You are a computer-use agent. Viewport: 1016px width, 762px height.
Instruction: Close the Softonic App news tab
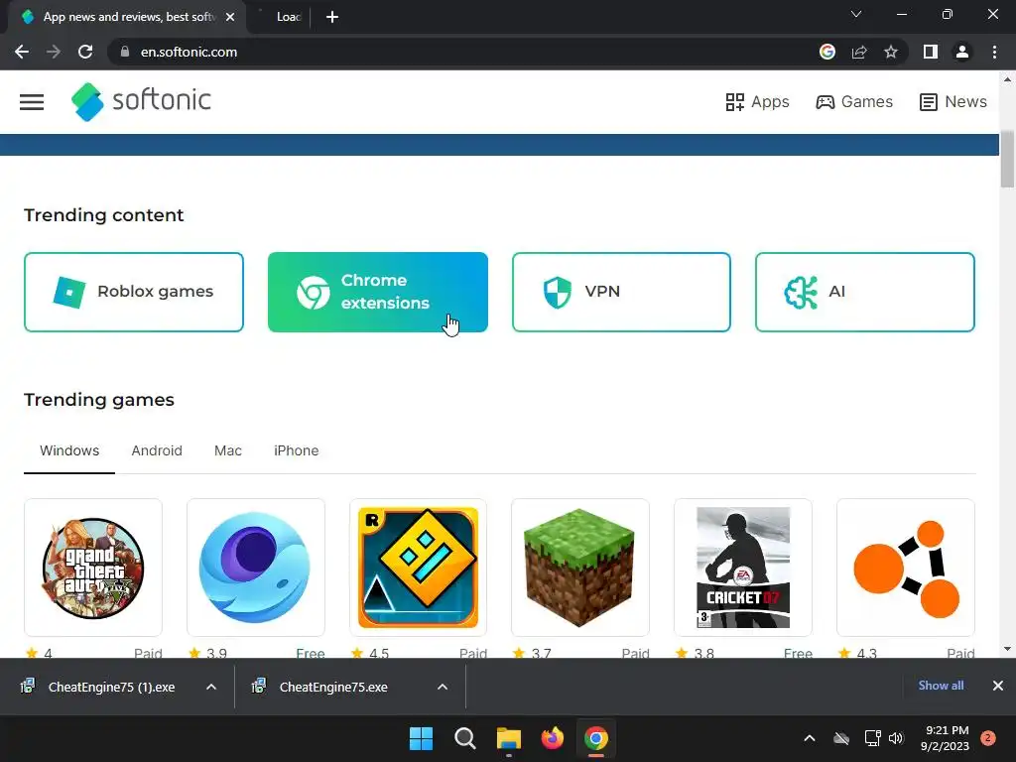230,17
